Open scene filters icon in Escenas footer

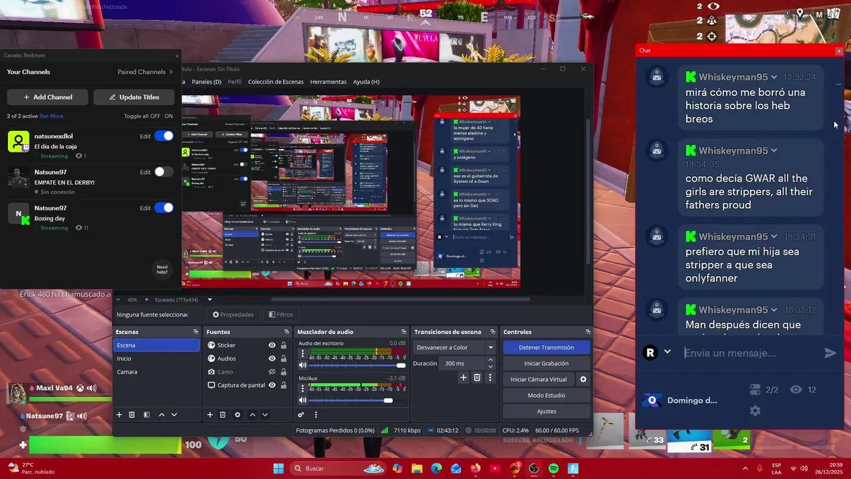[x=147, y=414]
